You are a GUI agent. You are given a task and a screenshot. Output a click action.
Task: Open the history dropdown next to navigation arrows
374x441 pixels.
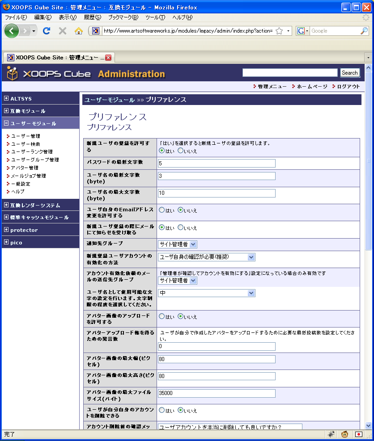pos(34,31)
